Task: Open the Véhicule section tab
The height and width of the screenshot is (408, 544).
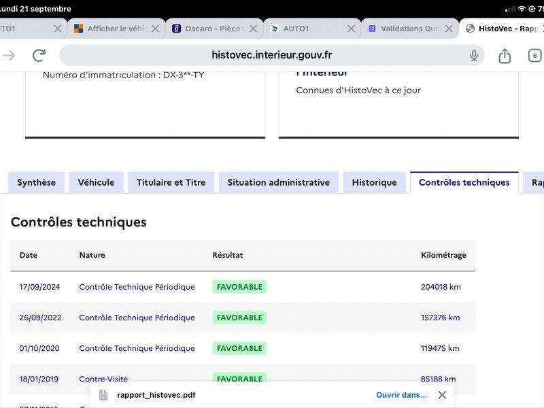Action: tap(96, 182)
